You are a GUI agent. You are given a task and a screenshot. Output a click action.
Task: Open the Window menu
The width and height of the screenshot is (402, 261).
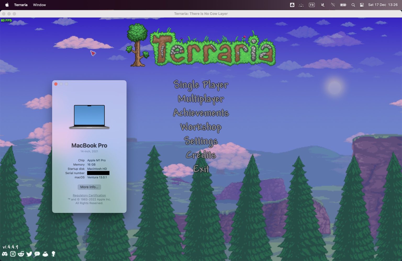pos(39,5)
